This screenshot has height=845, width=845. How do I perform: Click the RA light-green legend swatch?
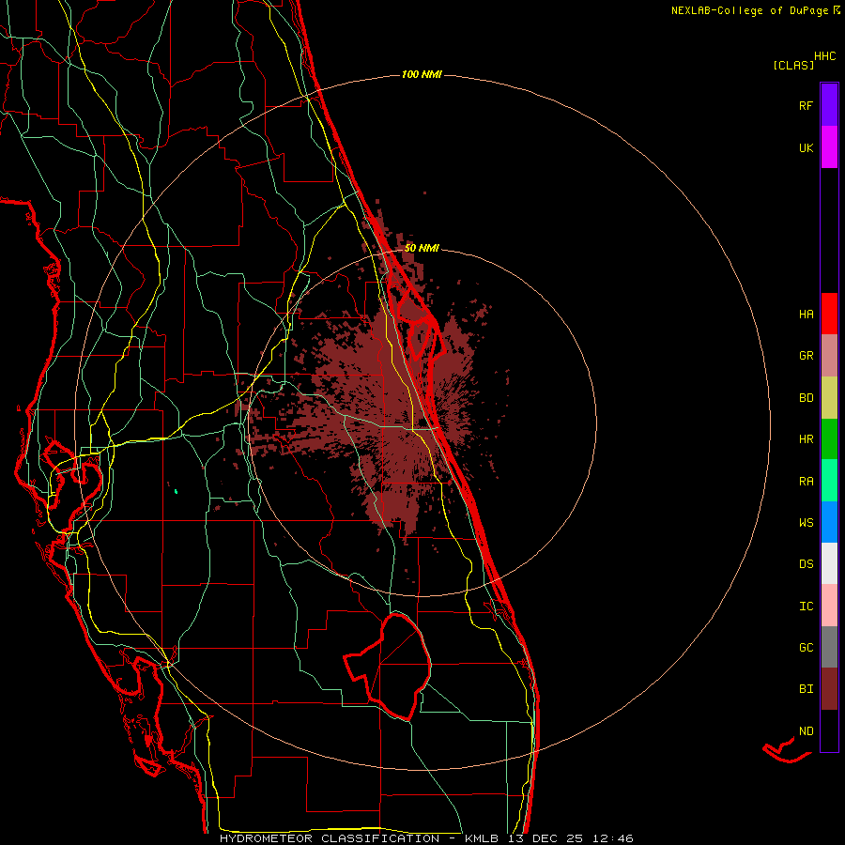tap(829, 481)
